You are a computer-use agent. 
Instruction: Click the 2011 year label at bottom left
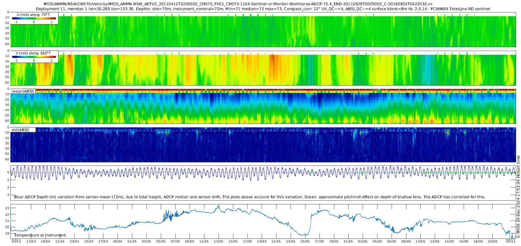pyautogui.click(x=16, y=241)
